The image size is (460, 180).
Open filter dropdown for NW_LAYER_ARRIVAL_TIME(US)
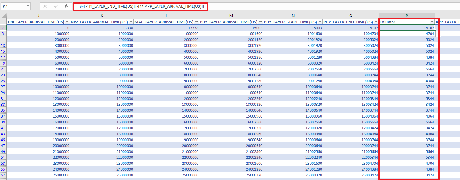click(131, 22)
